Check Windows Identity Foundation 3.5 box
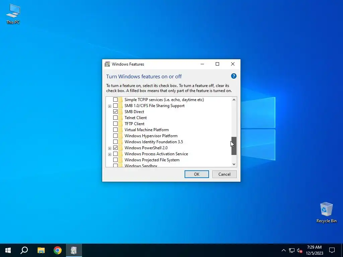Image resolution: width=343 pixels, height=257 pixels. click(115, 142)
